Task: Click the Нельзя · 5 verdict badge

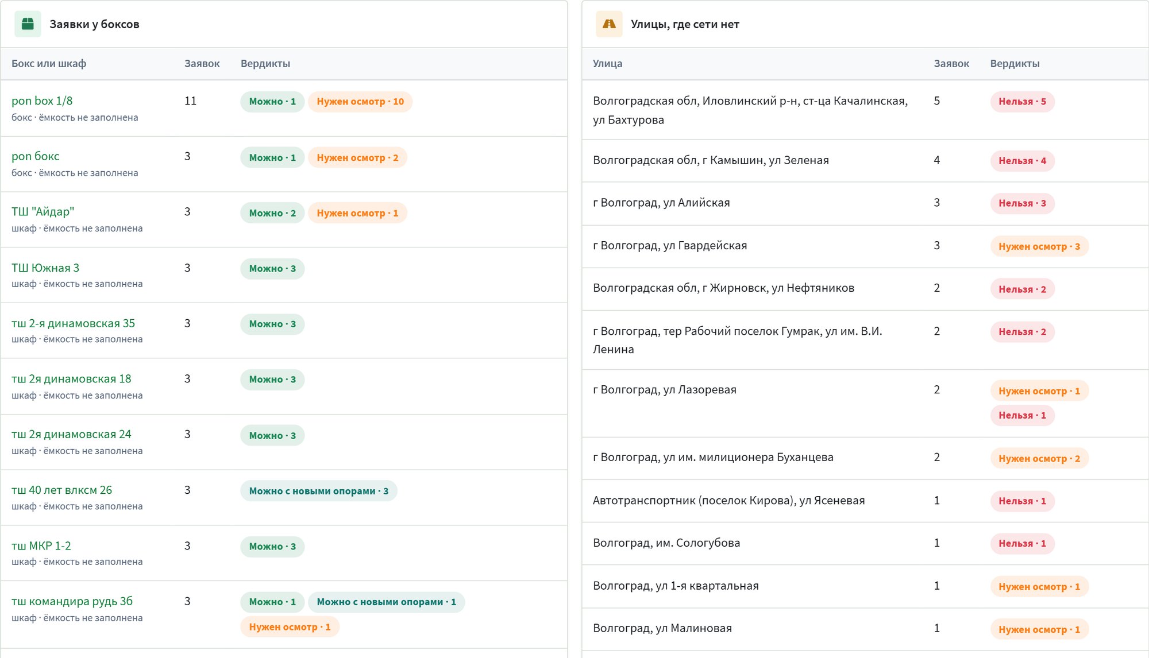Action: (1022, 102)
